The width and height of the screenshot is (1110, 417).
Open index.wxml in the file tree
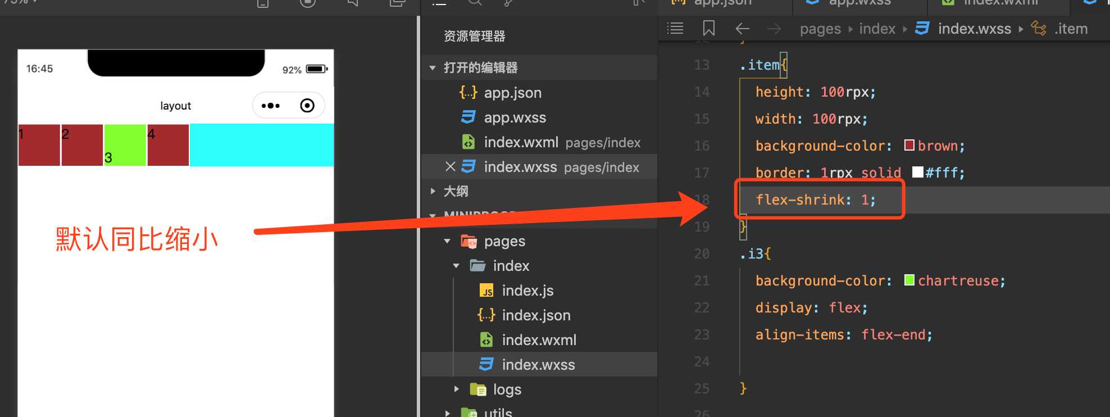(x=539, y=339)
